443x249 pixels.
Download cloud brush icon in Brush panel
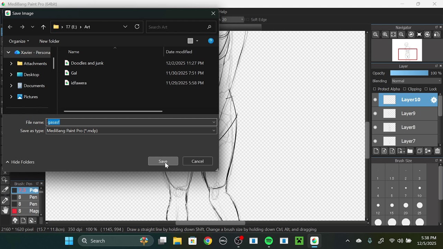pyautogui.click(x=15, y=220)
